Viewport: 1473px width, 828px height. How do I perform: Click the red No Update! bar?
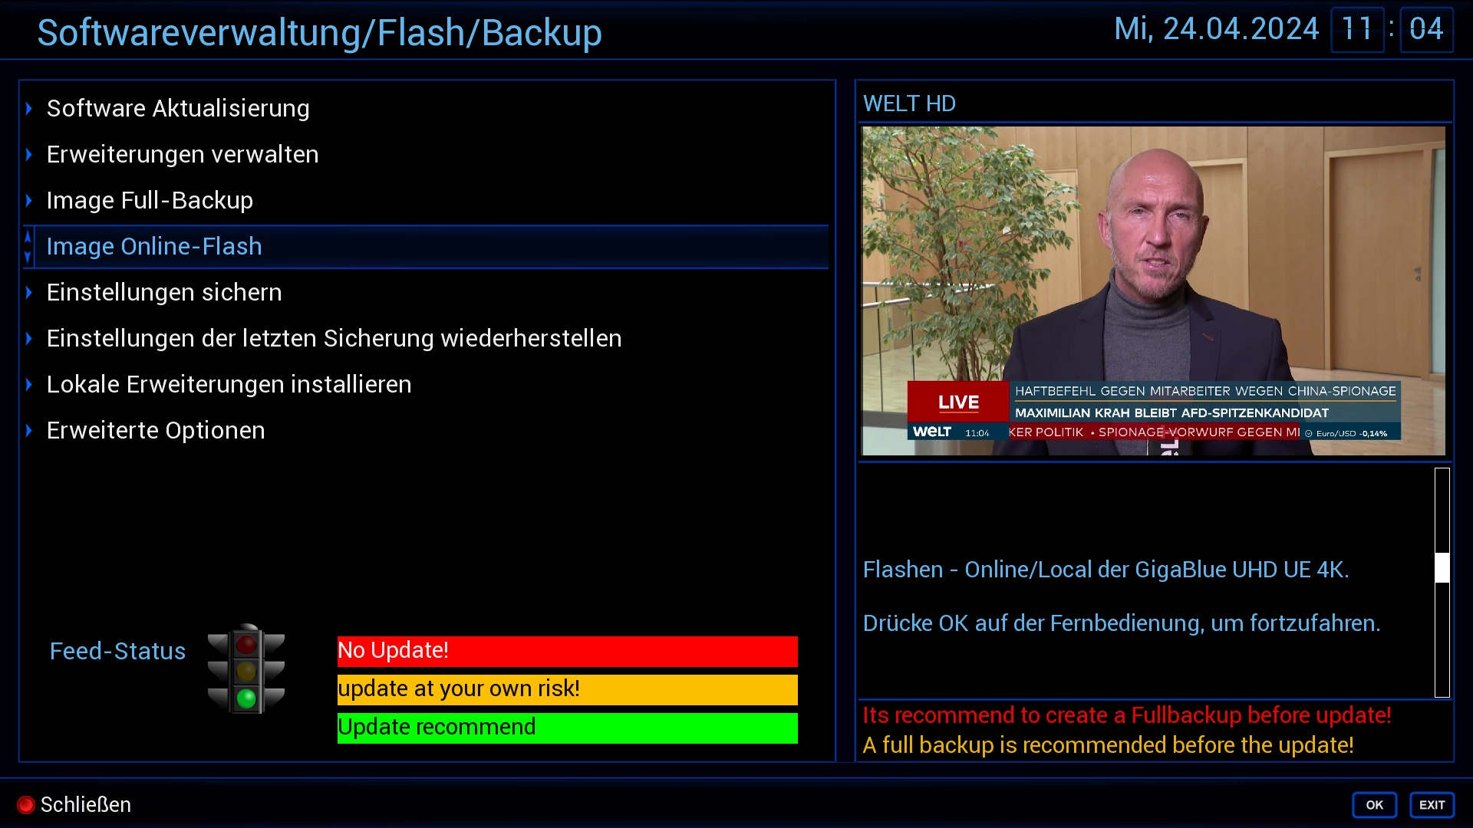[x=568, y=651]
